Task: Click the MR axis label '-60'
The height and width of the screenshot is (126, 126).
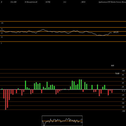Action: 123,103
